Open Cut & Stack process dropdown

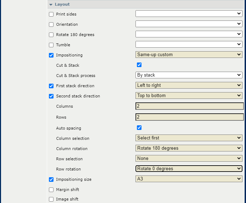click(x=189, y=75)
